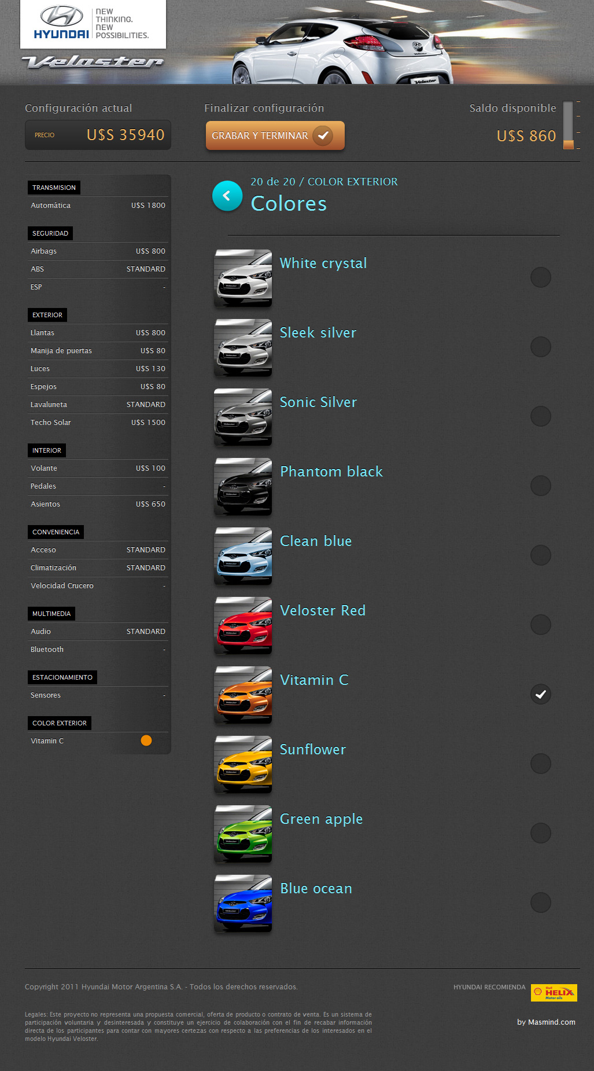Deselect the checked Vitamin C option
The height and width of the screenshot is (1071, 594).
pyautogui.click(x=540, y=694)
